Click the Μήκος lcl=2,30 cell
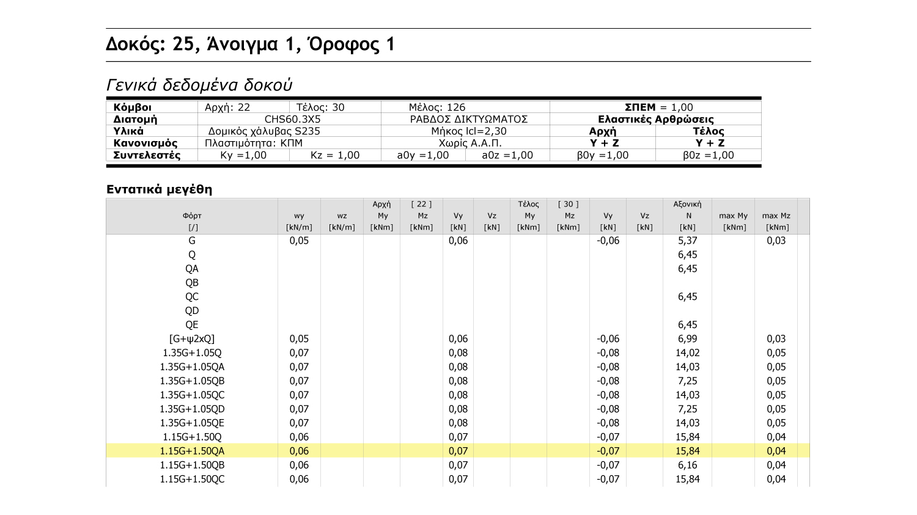 coord(468,131)
